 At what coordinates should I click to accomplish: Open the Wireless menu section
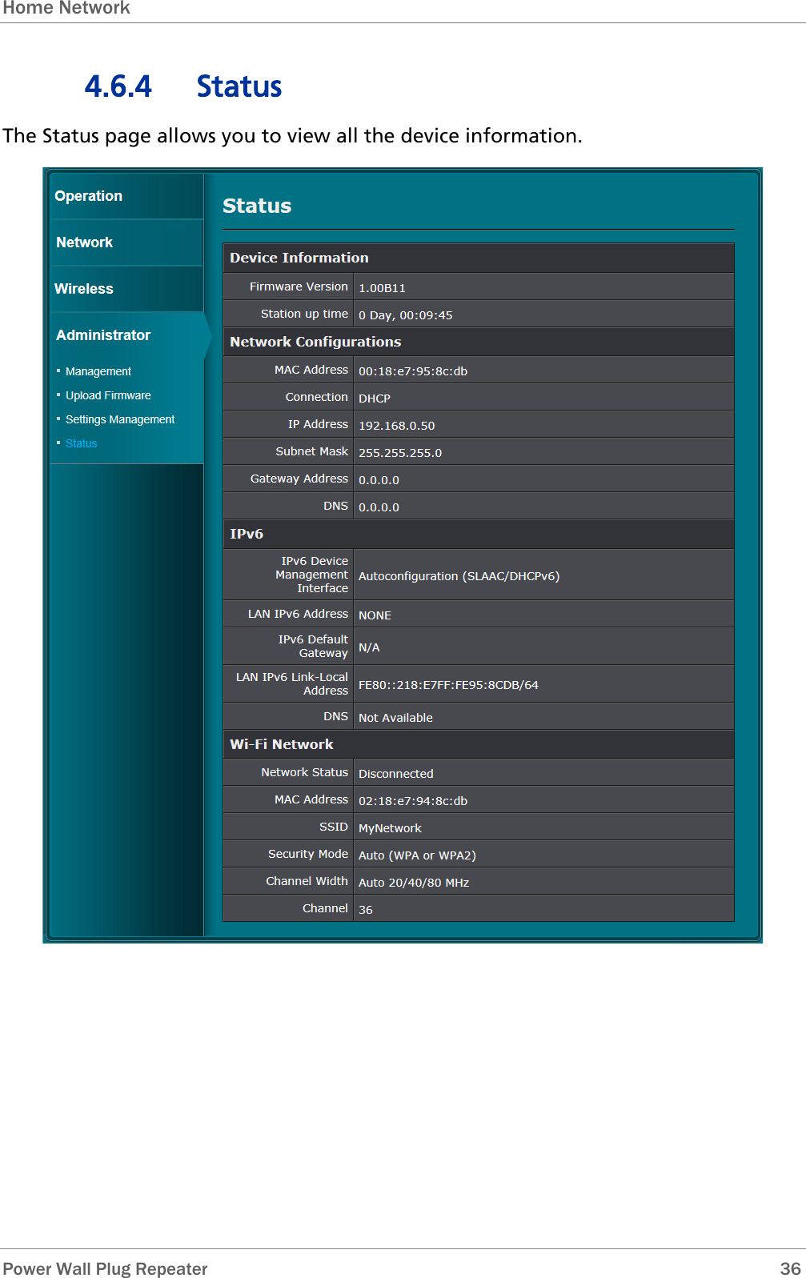click(x=84, y=289)
